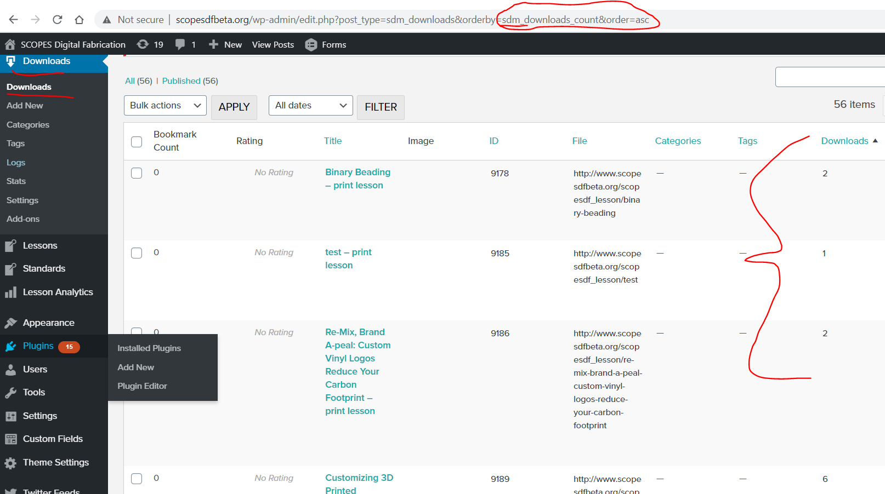The width and height of the screenshot is (885, 494).
Task: Go back using browser back arrow
Action: click(14, 20)
